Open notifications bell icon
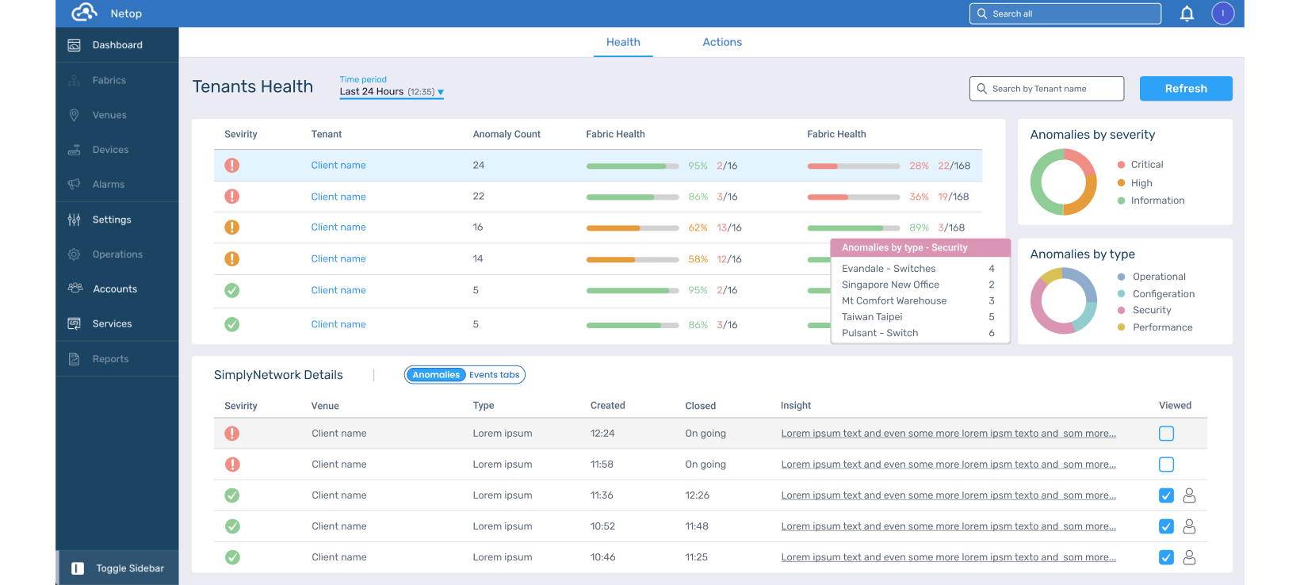1300x585 pixels. click(x=1187, y=13)
